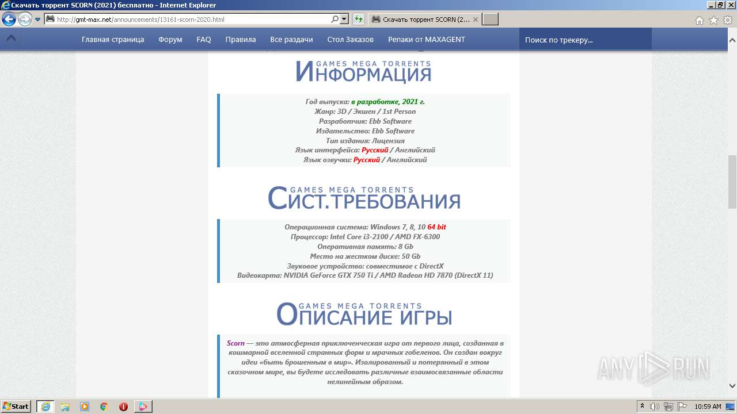Open Internet Explorer from the taskbar

click(45, 407)
